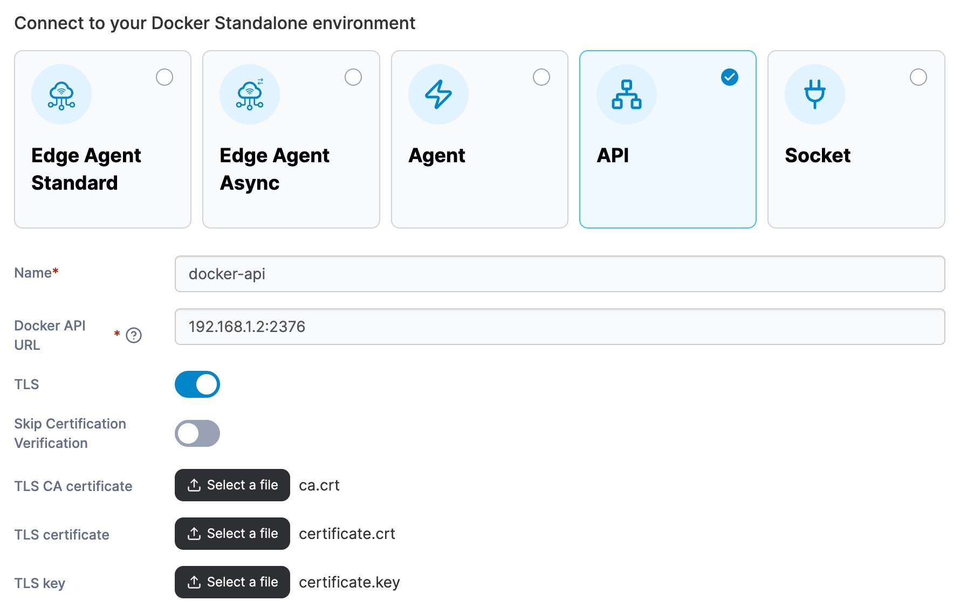960x608 pixels.
Task: Select the Edge Agent Async radio button
Action: point(353,77)
